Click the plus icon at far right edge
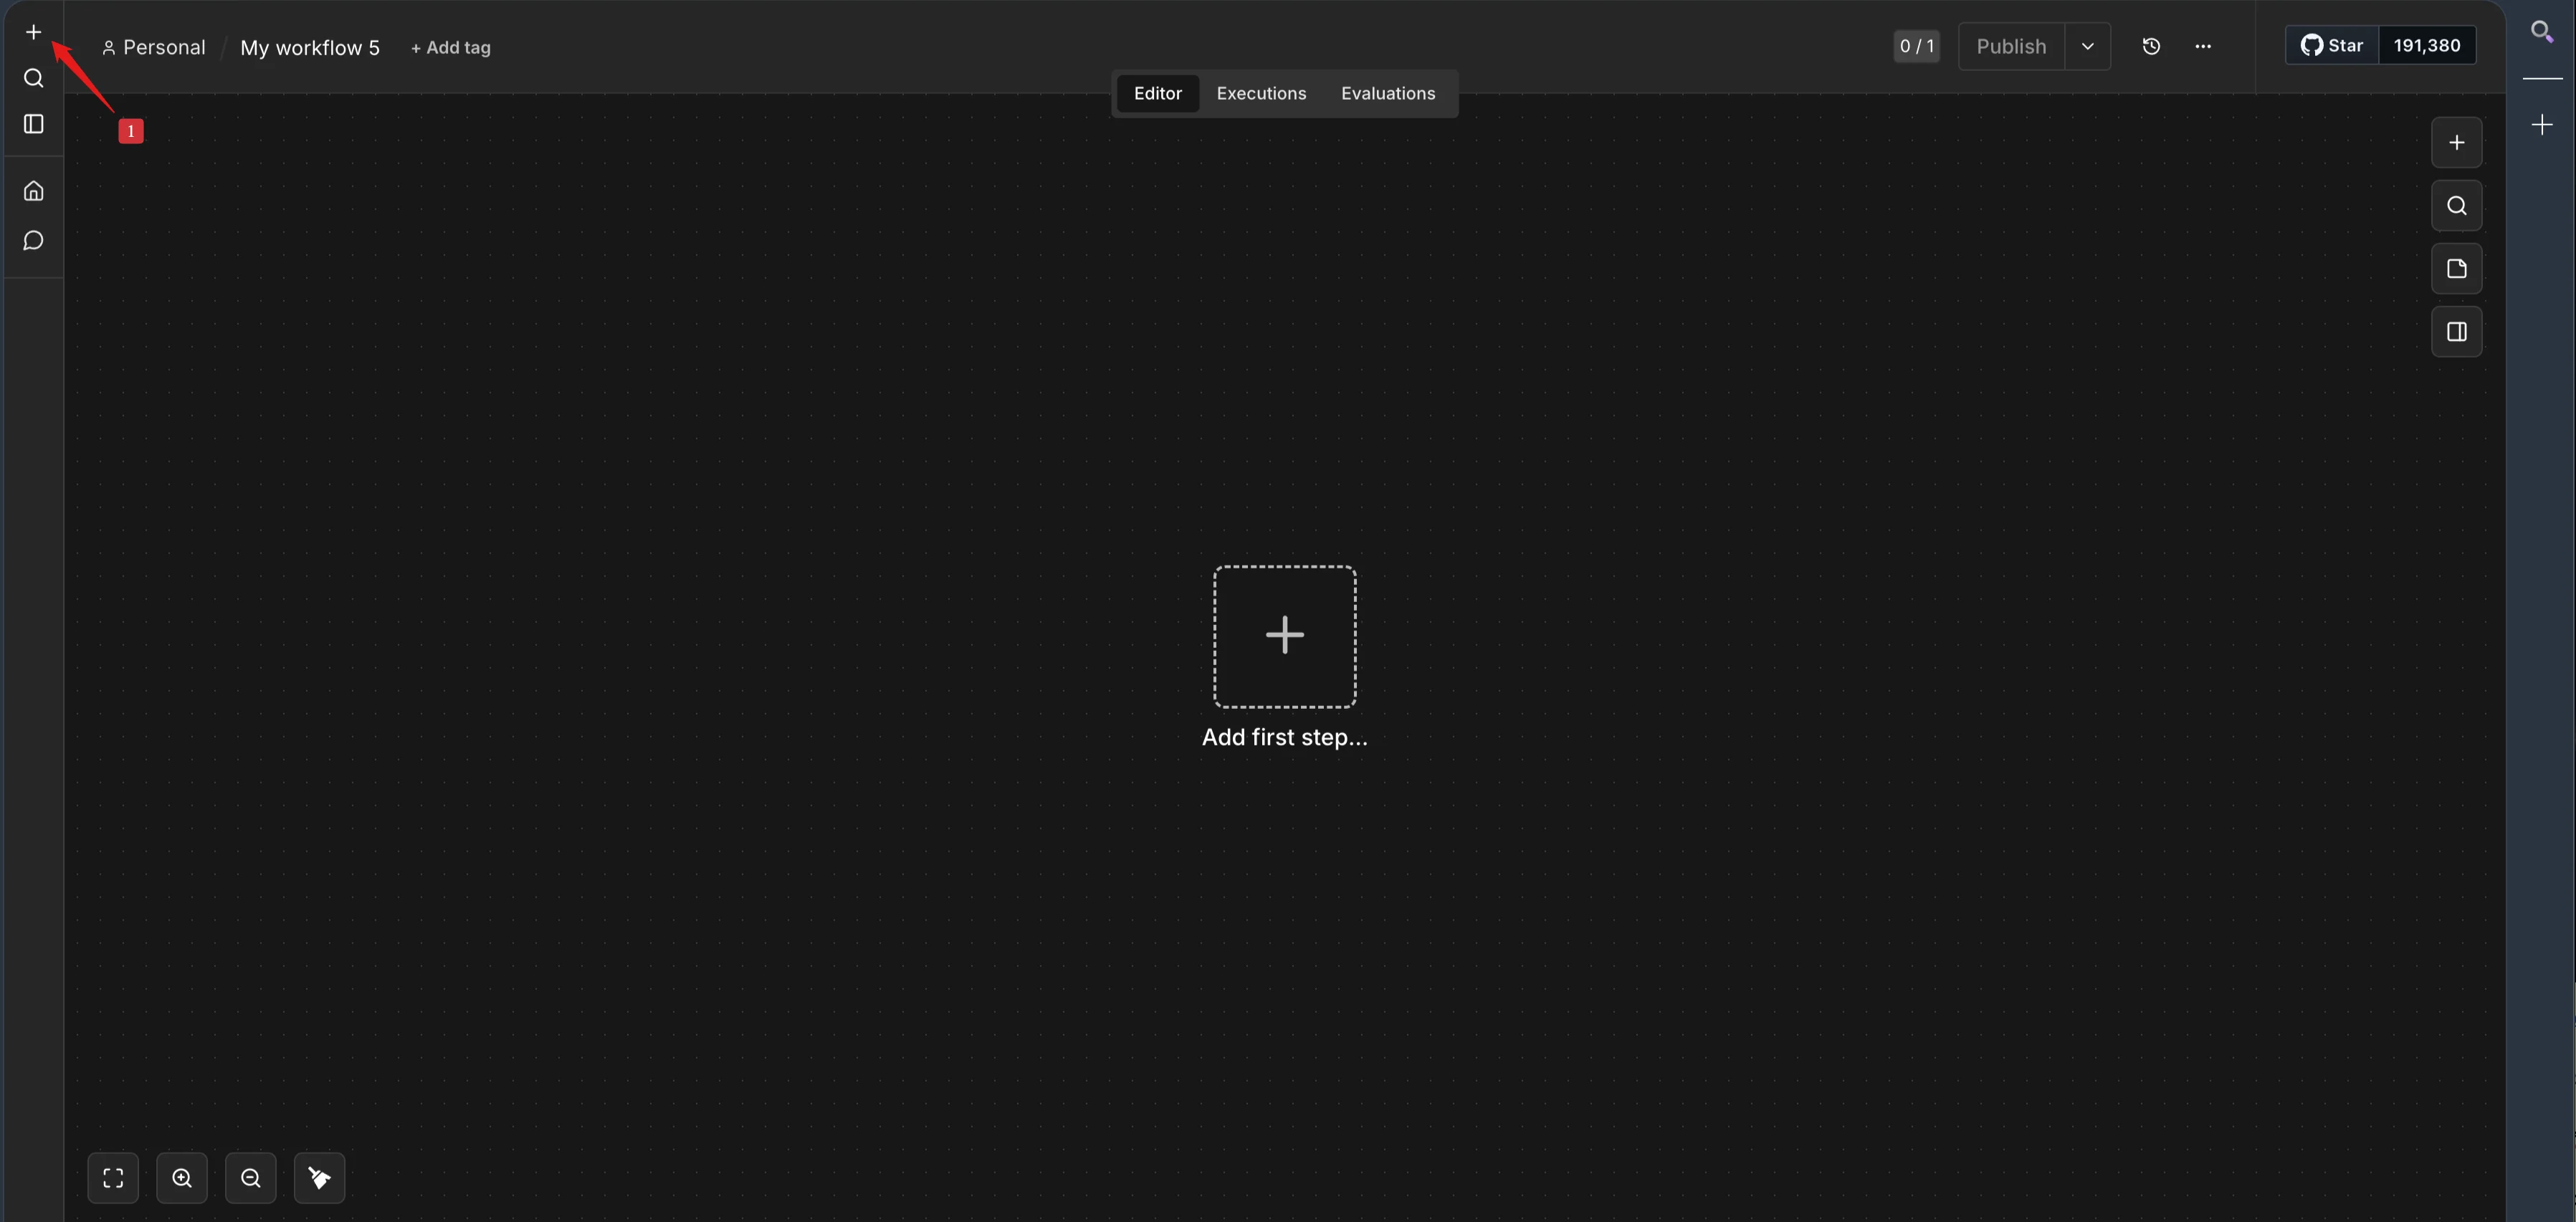Screen dimensions: 2576x1222 tap(2542, 125)
